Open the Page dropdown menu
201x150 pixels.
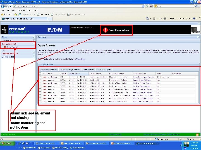173,19
